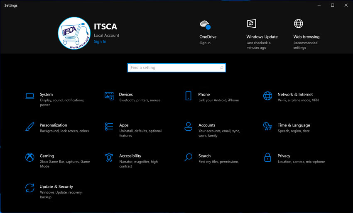Open the Privacy padlock icon
Viewport: 353px width, 213px height.
(268, 157)
